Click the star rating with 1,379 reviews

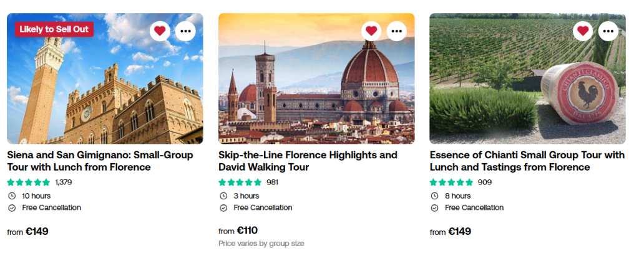click(x=29, y=183)
